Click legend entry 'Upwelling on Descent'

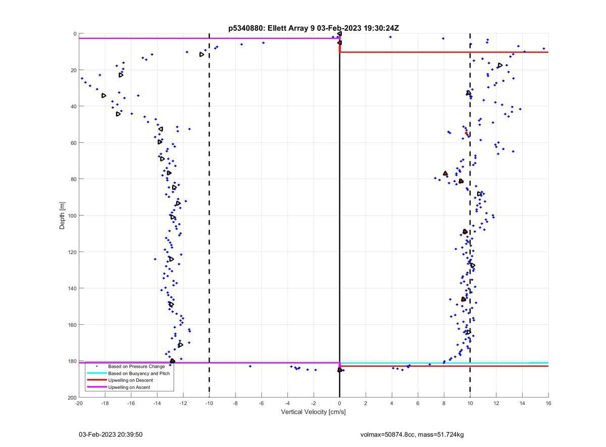131,380
